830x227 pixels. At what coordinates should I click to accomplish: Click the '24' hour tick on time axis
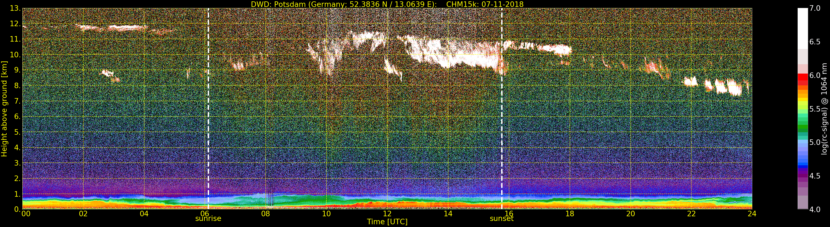pyautogui.click(x=752, y=214)
